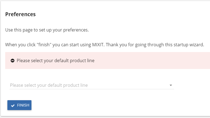Select the product line combo box underline
The width and height of the screenshot is (210, 118).
coord(92,89)
